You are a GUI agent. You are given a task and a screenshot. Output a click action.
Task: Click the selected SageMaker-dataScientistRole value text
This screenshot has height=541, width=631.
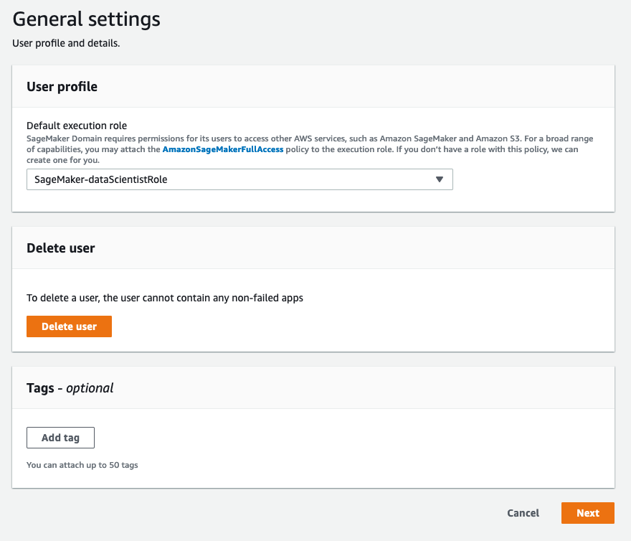click(x=100, y=179)
